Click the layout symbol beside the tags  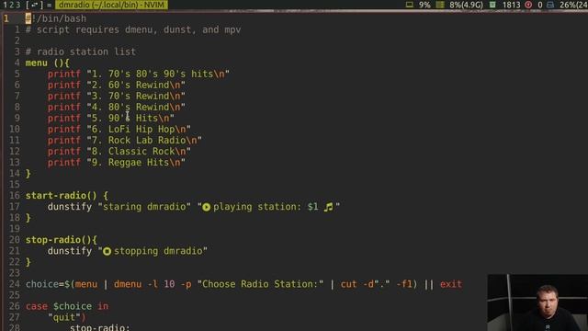(49, 6)
